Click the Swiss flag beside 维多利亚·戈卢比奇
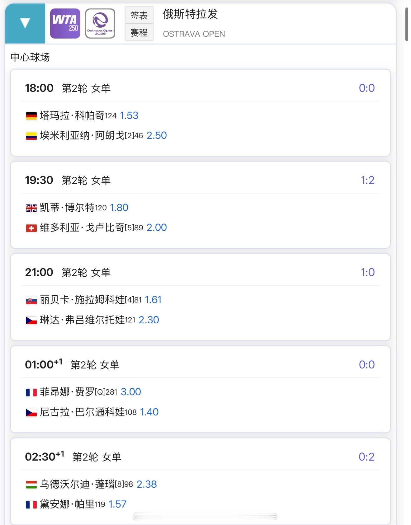Viewport: 411px width, 525px height. coord(31,228)
